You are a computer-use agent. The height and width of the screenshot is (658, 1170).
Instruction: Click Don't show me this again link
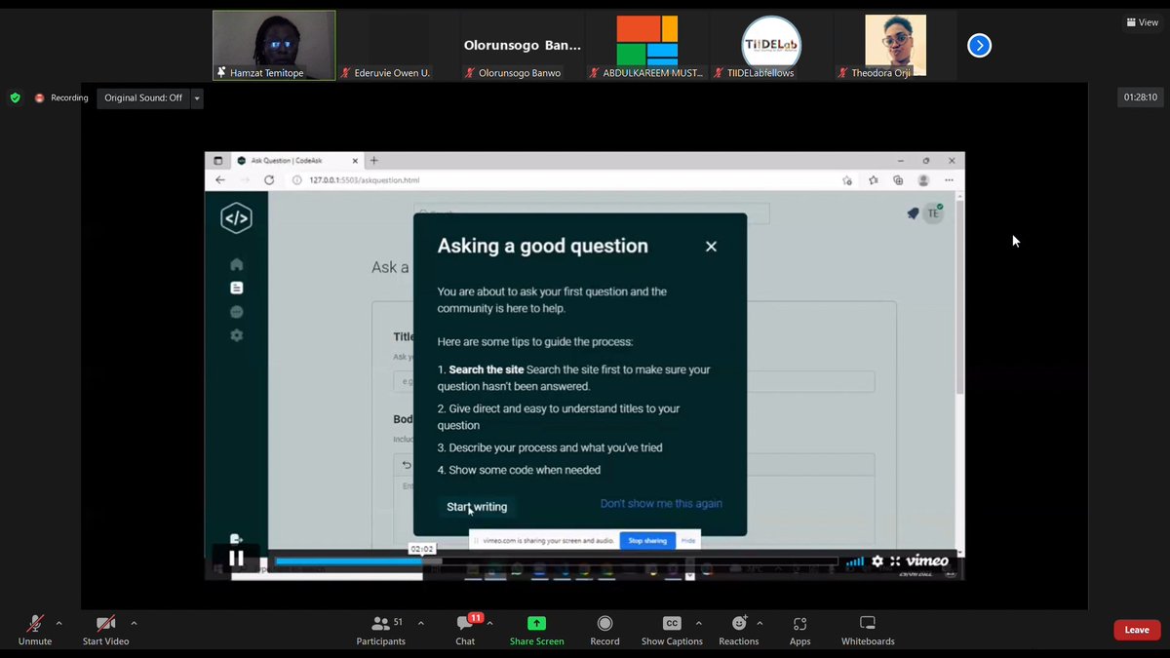point(661,504)
